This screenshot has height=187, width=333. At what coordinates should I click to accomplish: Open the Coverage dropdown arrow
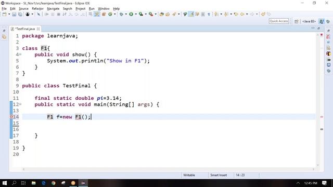click(146, 14)
